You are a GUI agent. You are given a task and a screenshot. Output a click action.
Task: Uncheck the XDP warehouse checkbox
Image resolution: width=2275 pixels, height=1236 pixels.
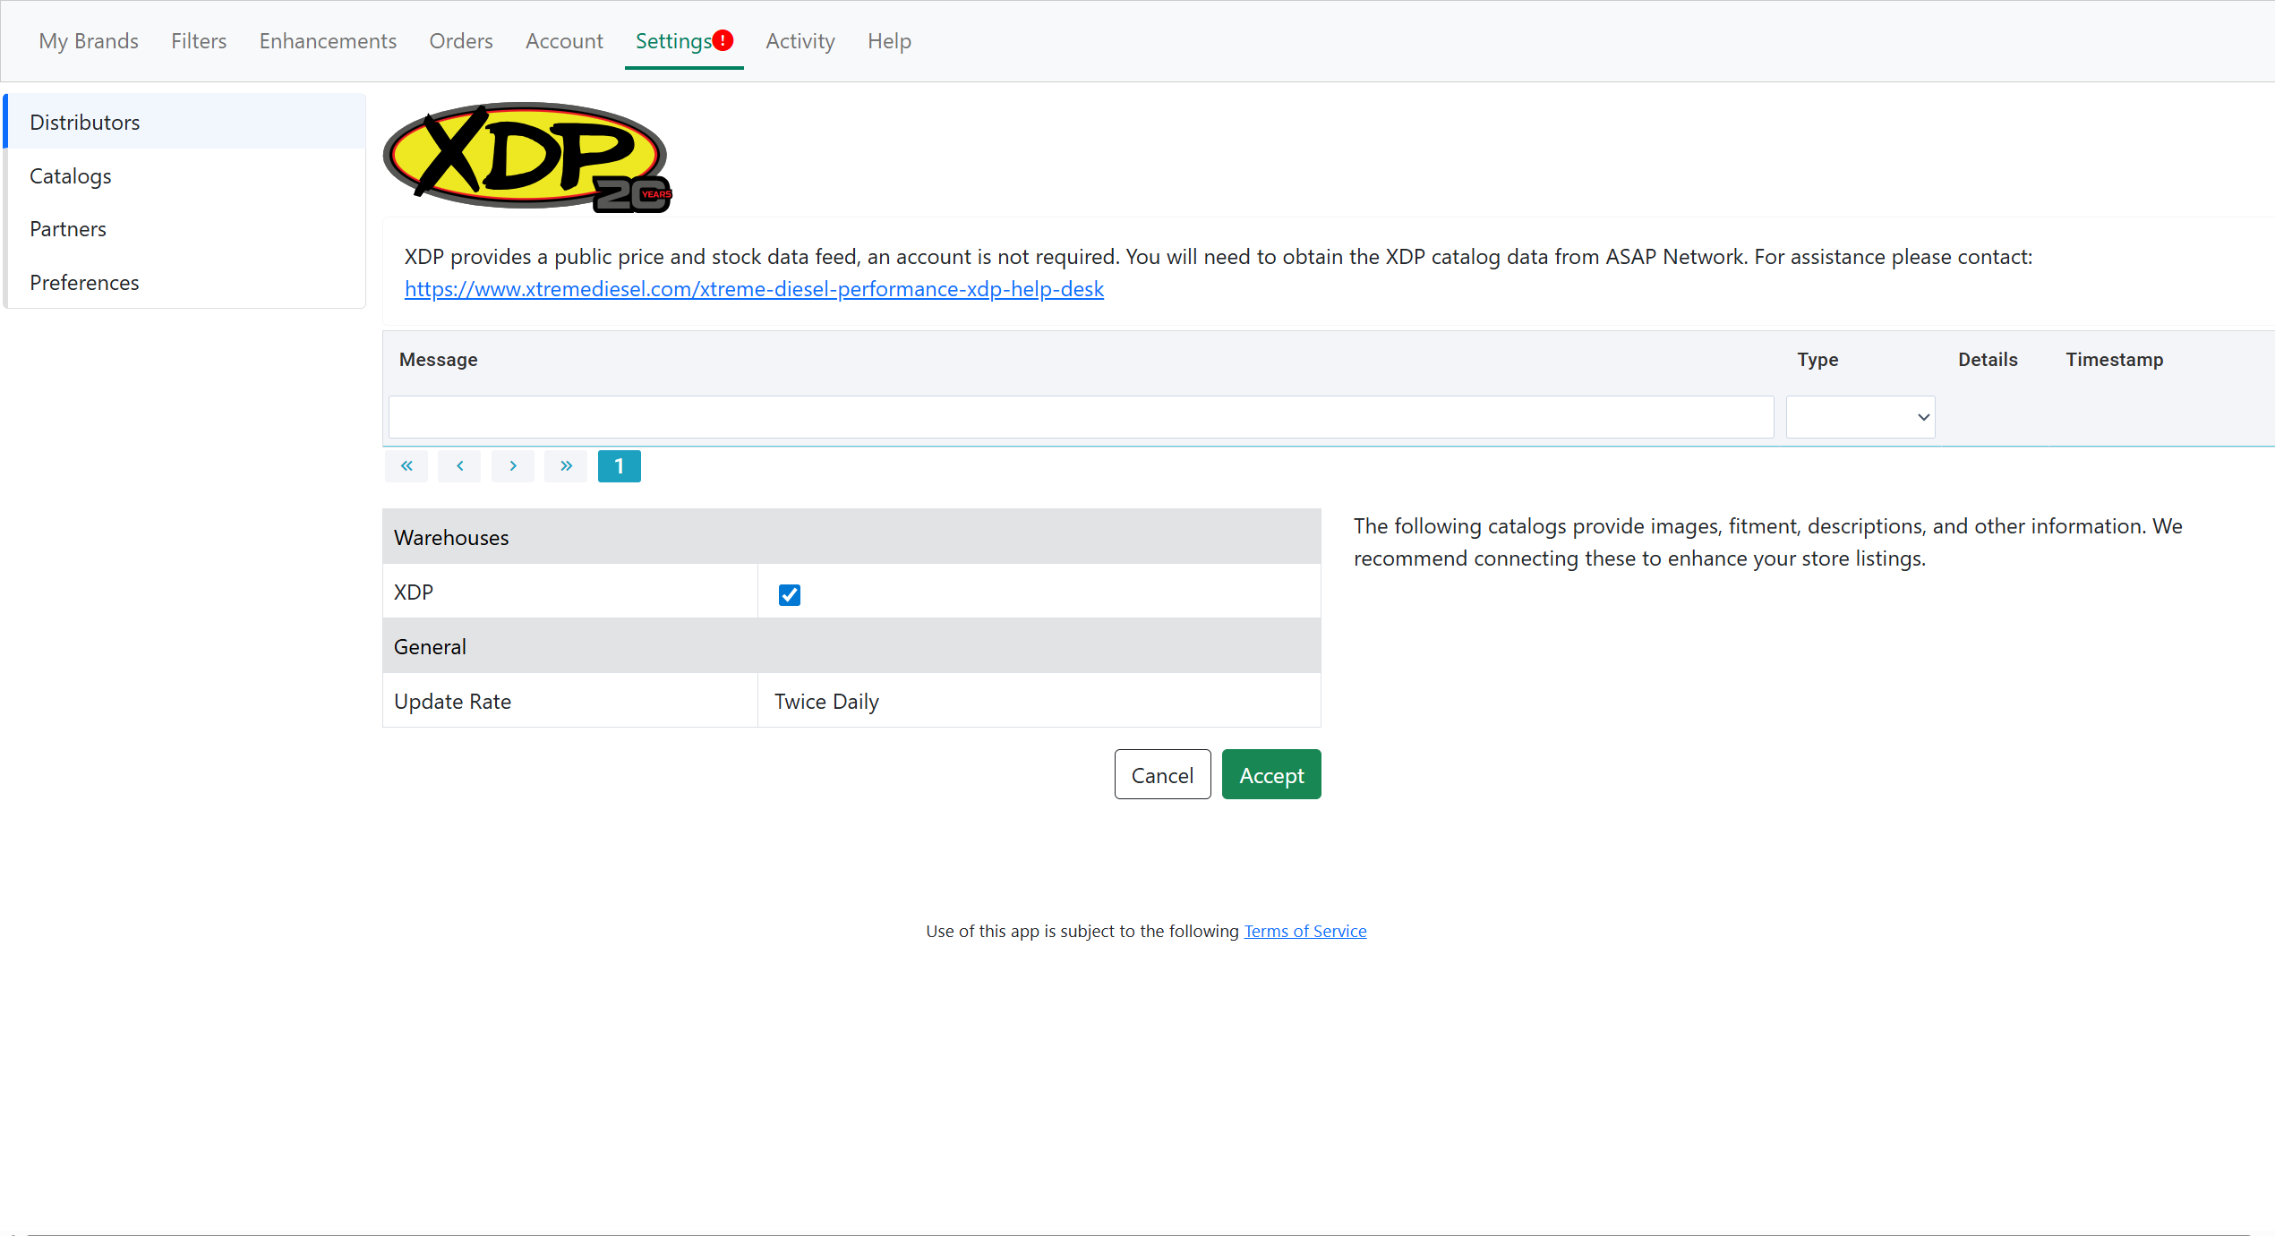(x=789, y=595)
